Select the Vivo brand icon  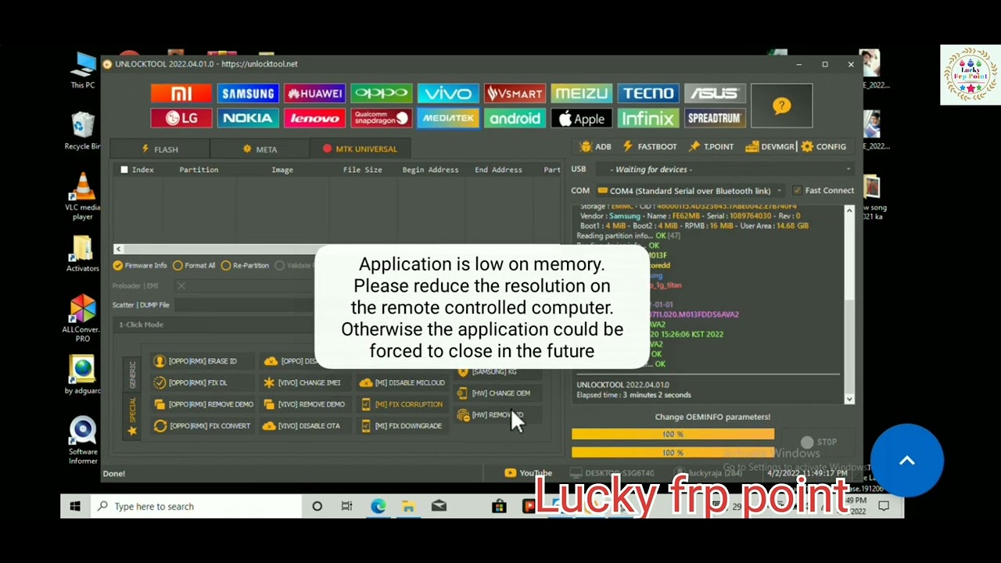pyautogui.click(x=448, y=94)
